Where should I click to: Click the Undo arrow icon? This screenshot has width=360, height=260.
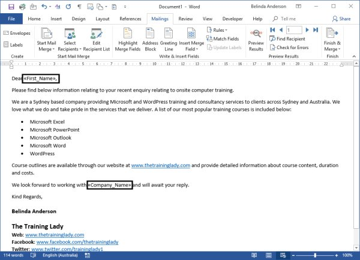44,7
